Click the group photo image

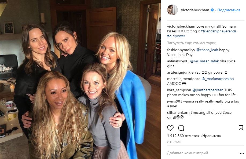tap(80, 79)
